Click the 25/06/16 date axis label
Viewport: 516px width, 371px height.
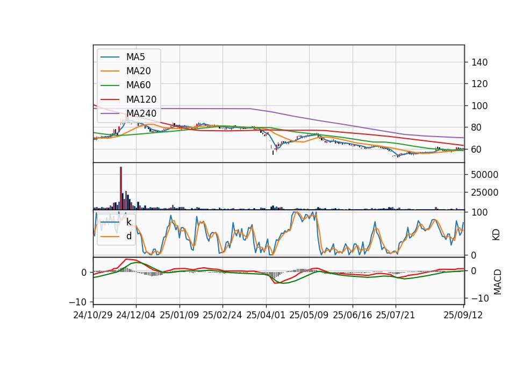353,315
